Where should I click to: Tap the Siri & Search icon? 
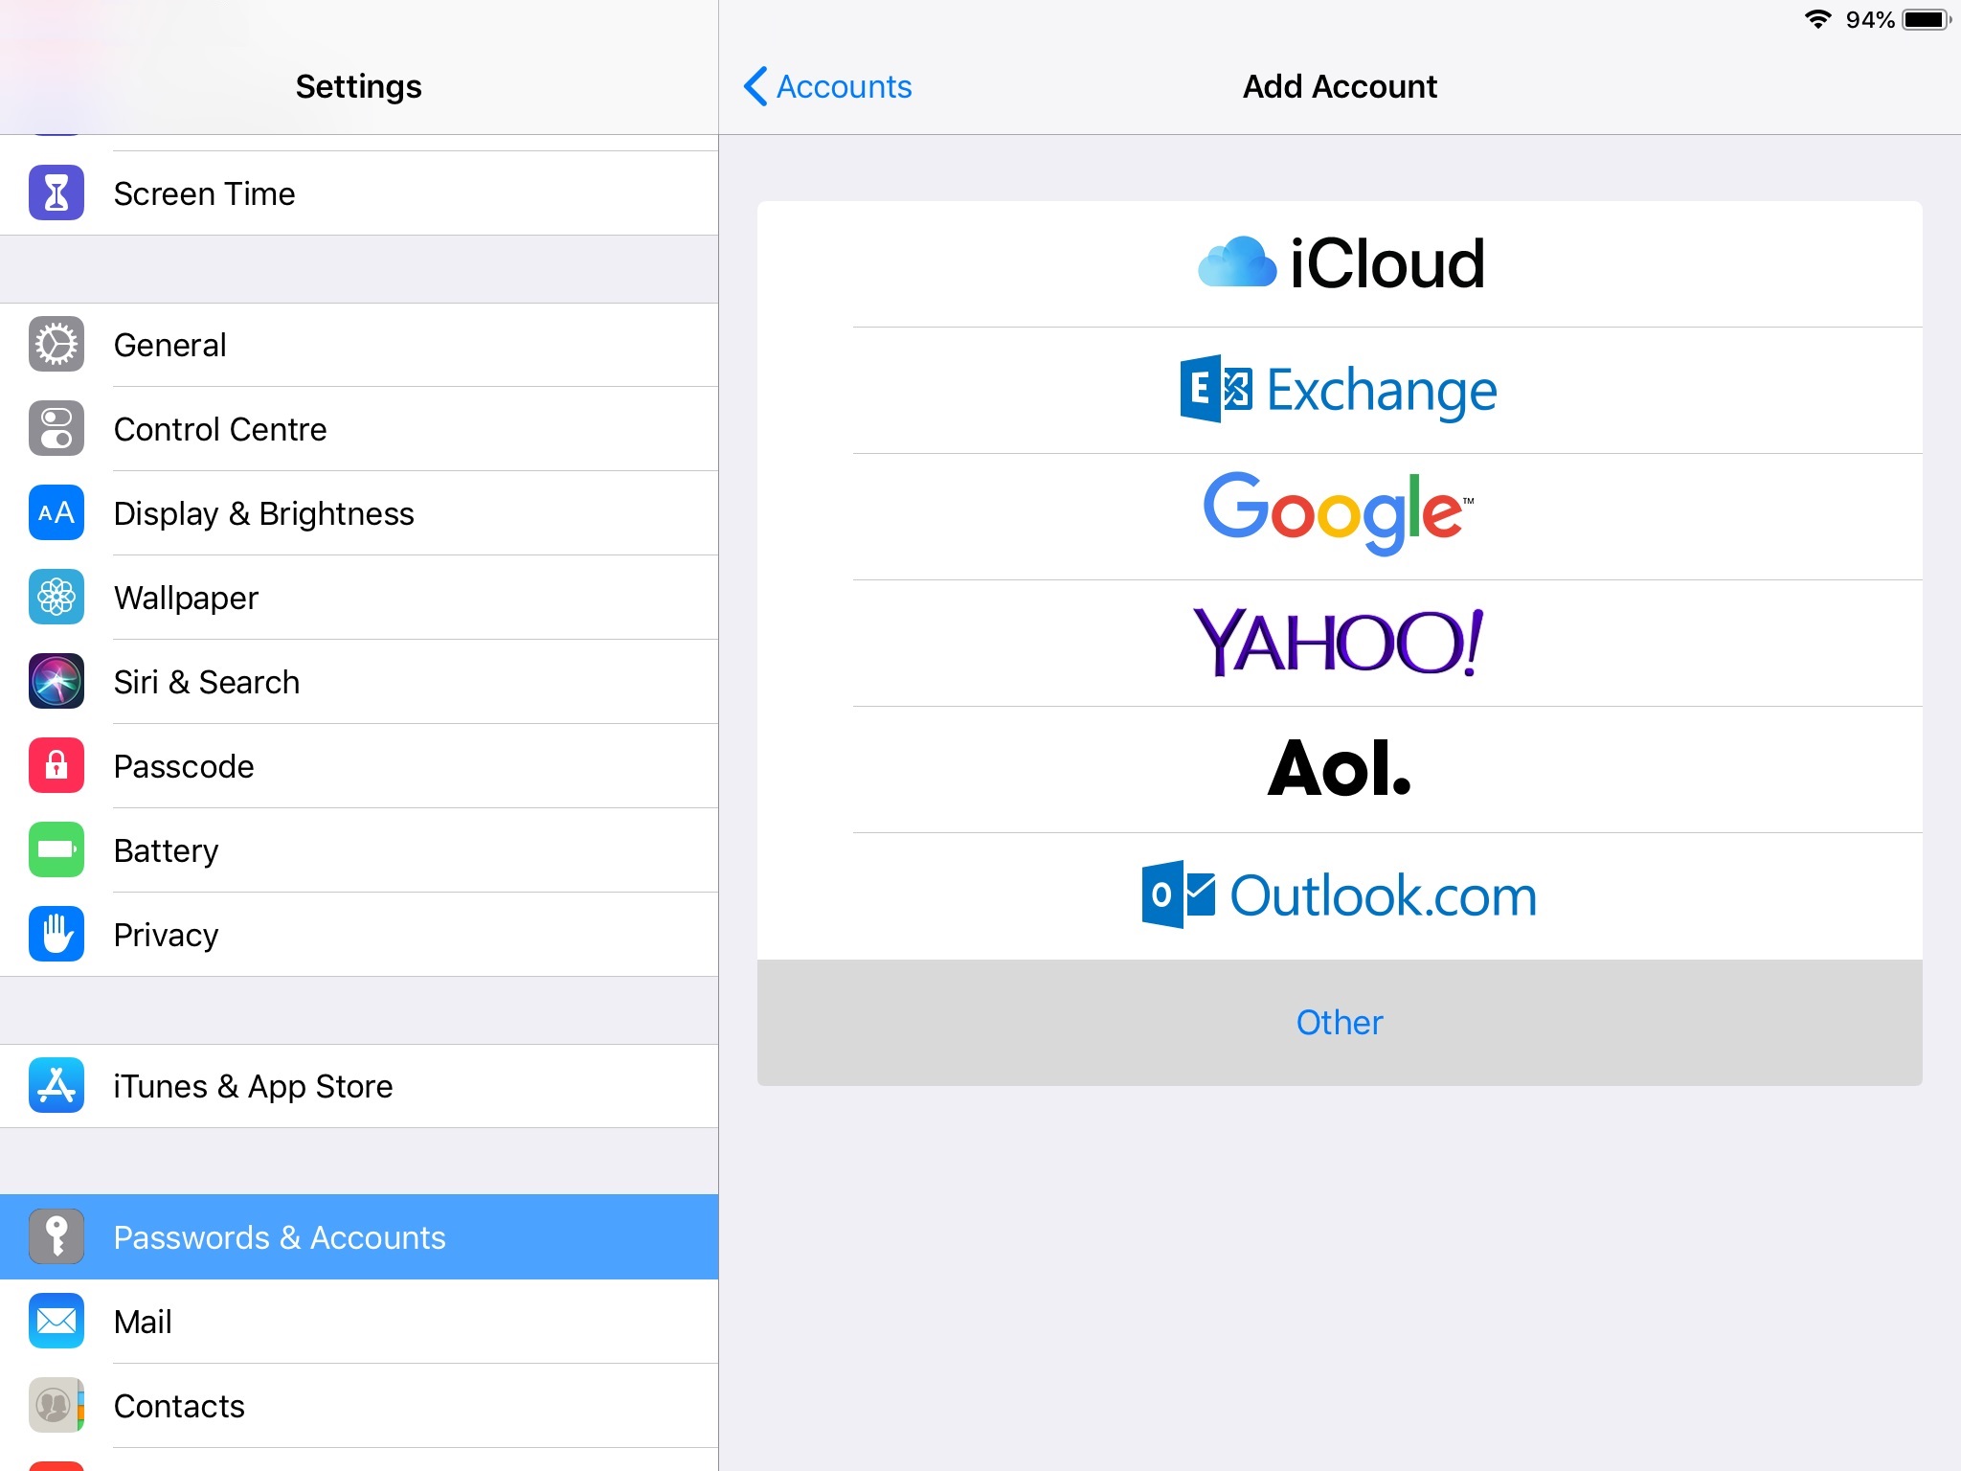coord(56,681)
